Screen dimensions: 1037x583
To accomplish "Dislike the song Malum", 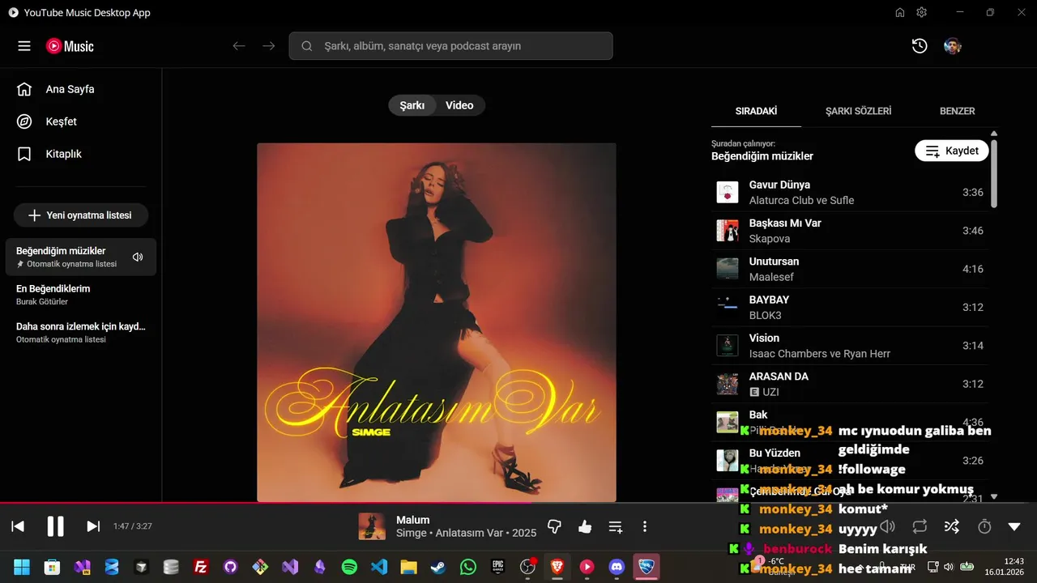I will tap(555, 526).
